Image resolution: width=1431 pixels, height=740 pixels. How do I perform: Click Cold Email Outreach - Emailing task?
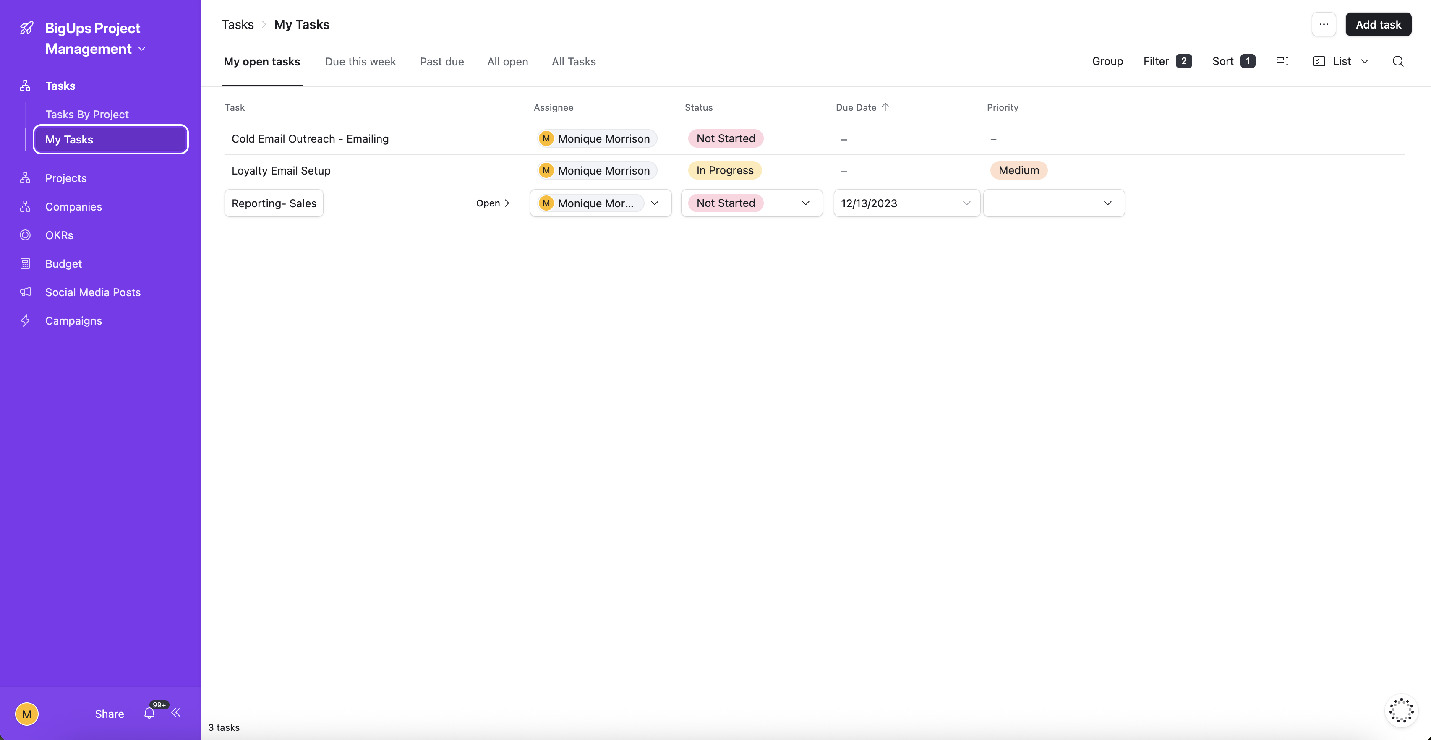[x=310, y=139]
